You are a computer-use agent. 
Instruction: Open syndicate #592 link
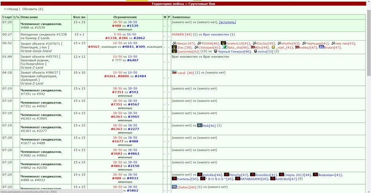134,92
